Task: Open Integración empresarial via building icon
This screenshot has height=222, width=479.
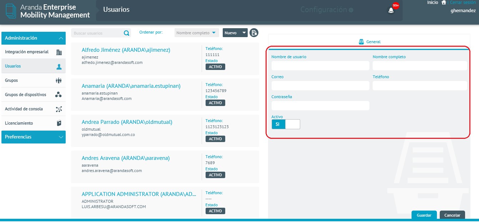Action: [59, 52]
